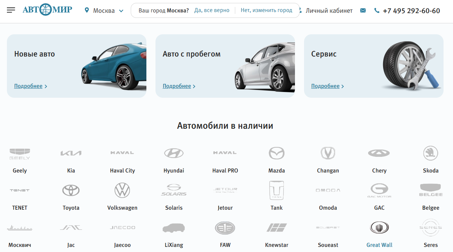The image size is (453, 252).
Task: Select the Chery brand logo
Action: (379, 153)
